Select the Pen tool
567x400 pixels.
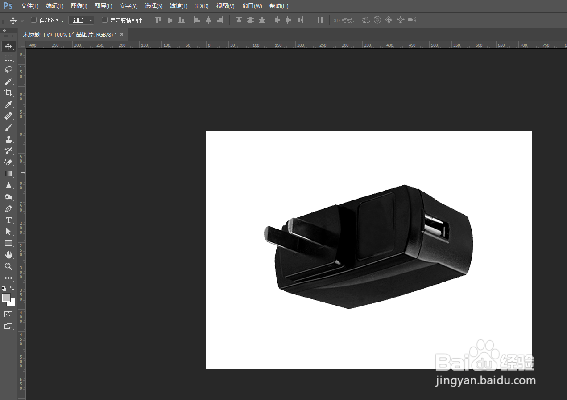(8, 208)
